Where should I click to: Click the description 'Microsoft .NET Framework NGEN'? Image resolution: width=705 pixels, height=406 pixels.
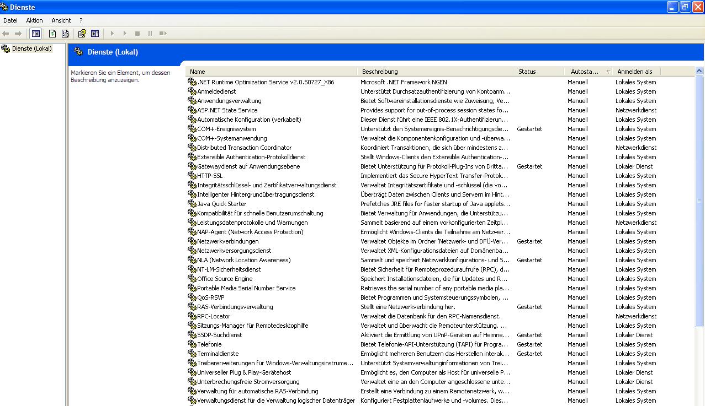[404, 82]
